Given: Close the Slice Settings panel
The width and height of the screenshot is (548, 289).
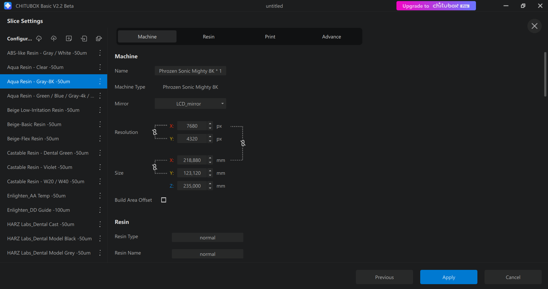Looking at the screenshot, I should coord(534,26).
